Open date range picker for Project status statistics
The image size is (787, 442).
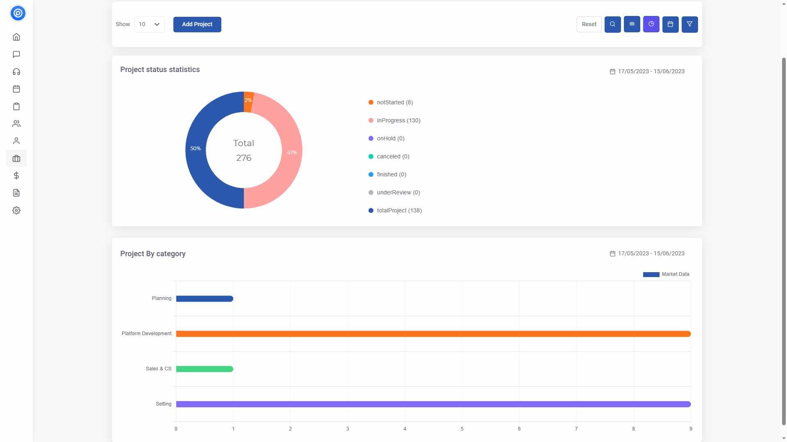point(647,71)
